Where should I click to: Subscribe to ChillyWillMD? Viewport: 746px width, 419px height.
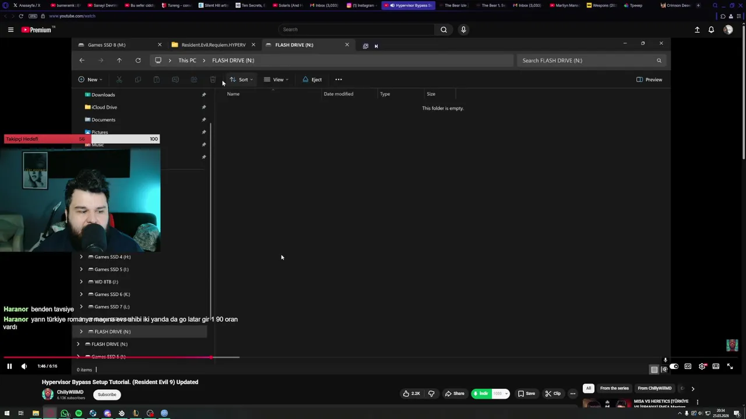pos(107,395)
